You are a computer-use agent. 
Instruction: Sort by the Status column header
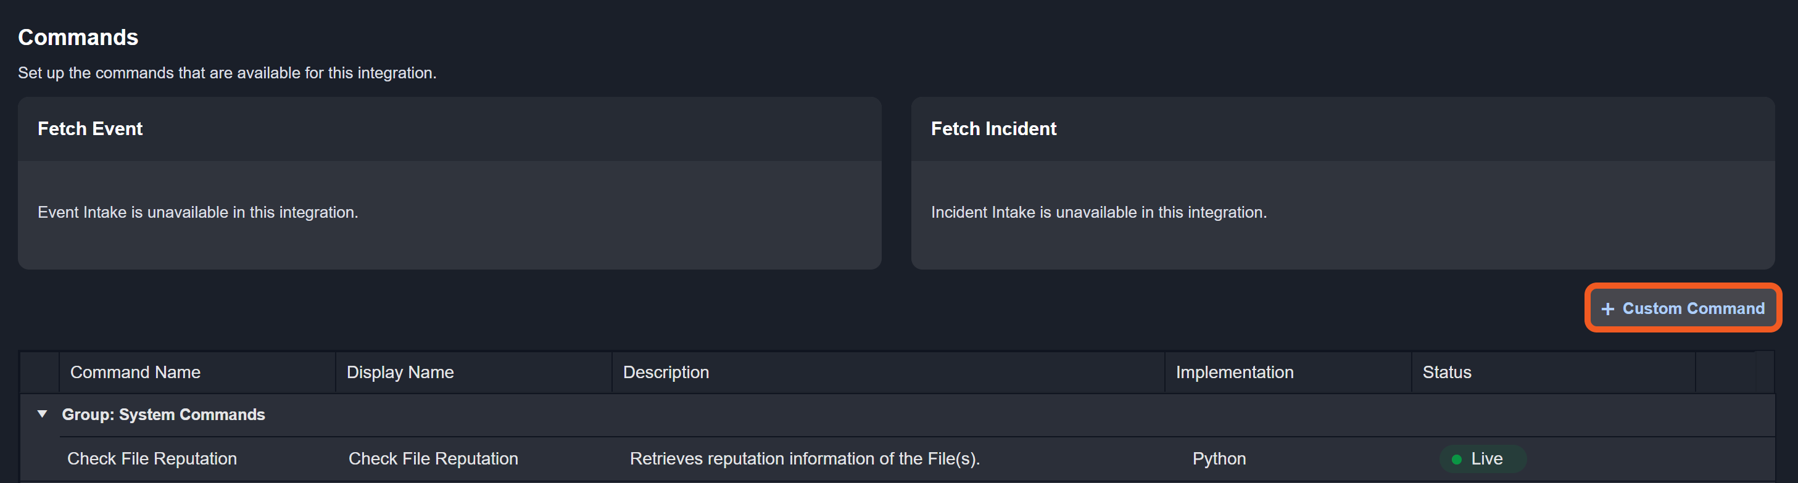coord(1447,372)
